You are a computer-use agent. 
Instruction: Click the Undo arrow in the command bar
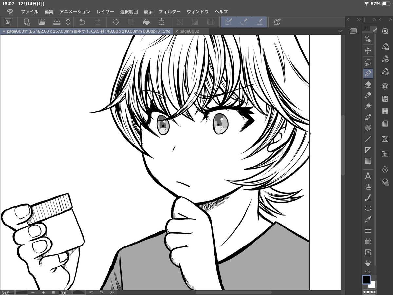pos(83,22)
